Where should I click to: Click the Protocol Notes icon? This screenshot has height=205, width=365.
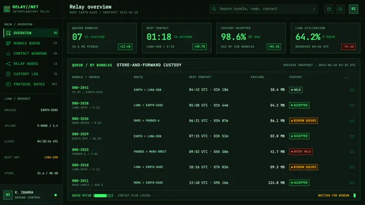coord(8,84)
